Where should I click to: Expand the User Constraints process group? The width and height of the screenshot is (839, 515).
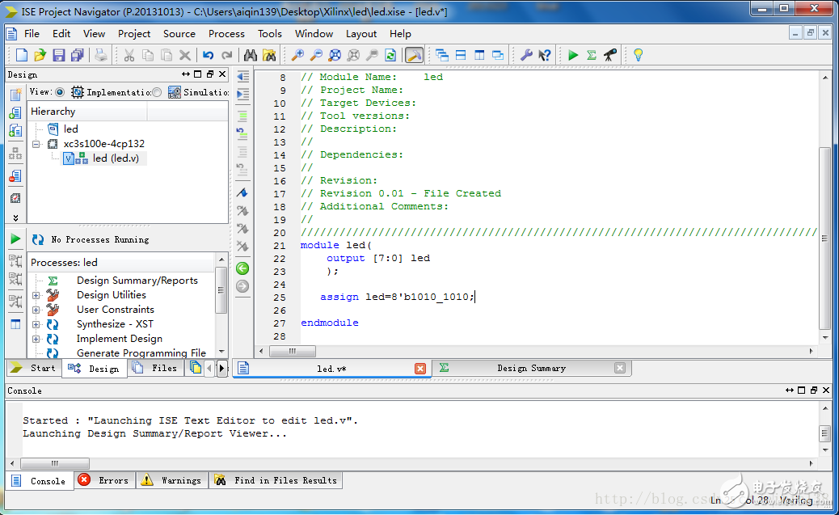click(x=35, y=309)
